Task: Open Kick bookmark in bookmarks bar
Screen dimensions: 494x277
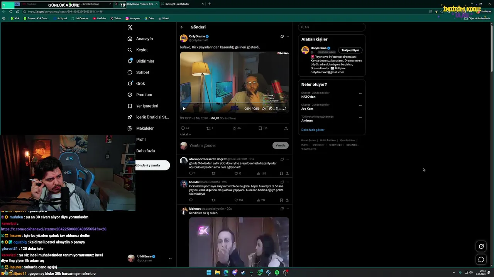Action: click(15, 18)
